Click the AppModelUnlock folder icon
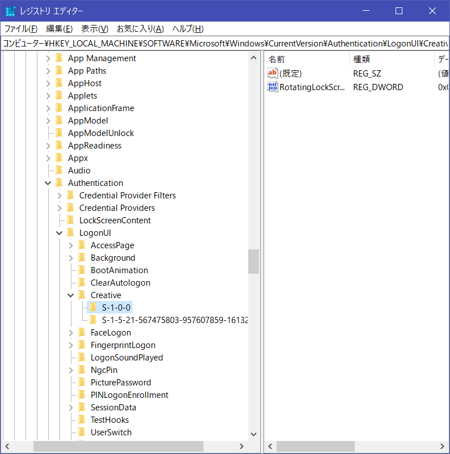This screenshot has width=450, height=454. click(x=60, y=133)
